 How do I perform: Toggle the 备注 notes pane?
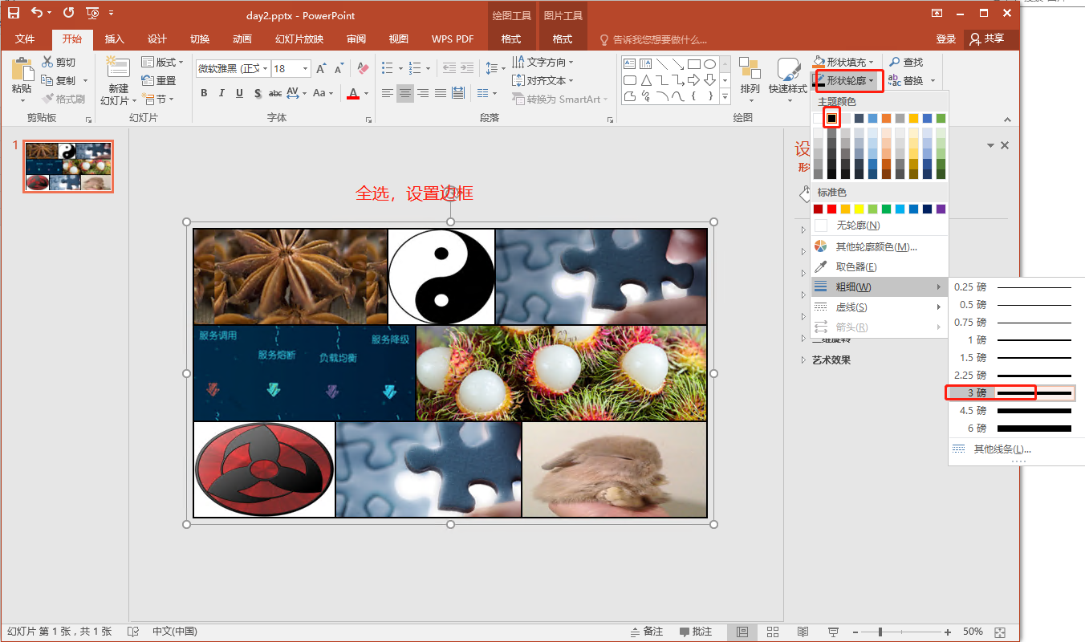click(647, 632)
